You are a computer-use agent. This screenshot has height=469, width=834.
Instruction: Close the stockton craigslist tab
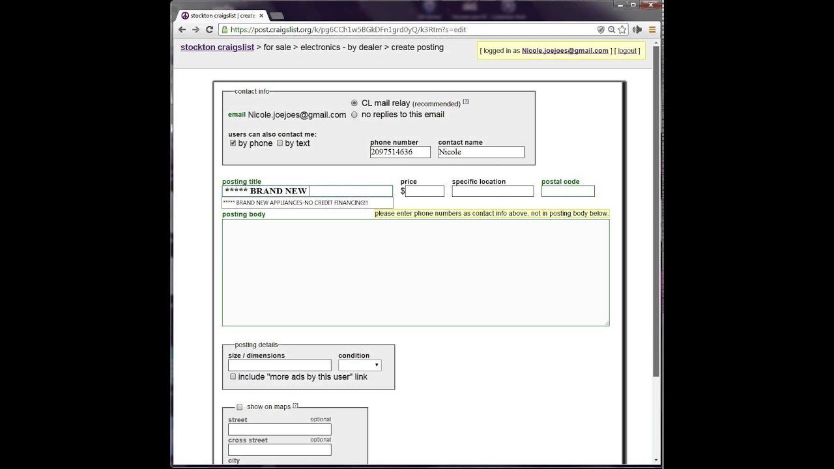tap(261, 16)
